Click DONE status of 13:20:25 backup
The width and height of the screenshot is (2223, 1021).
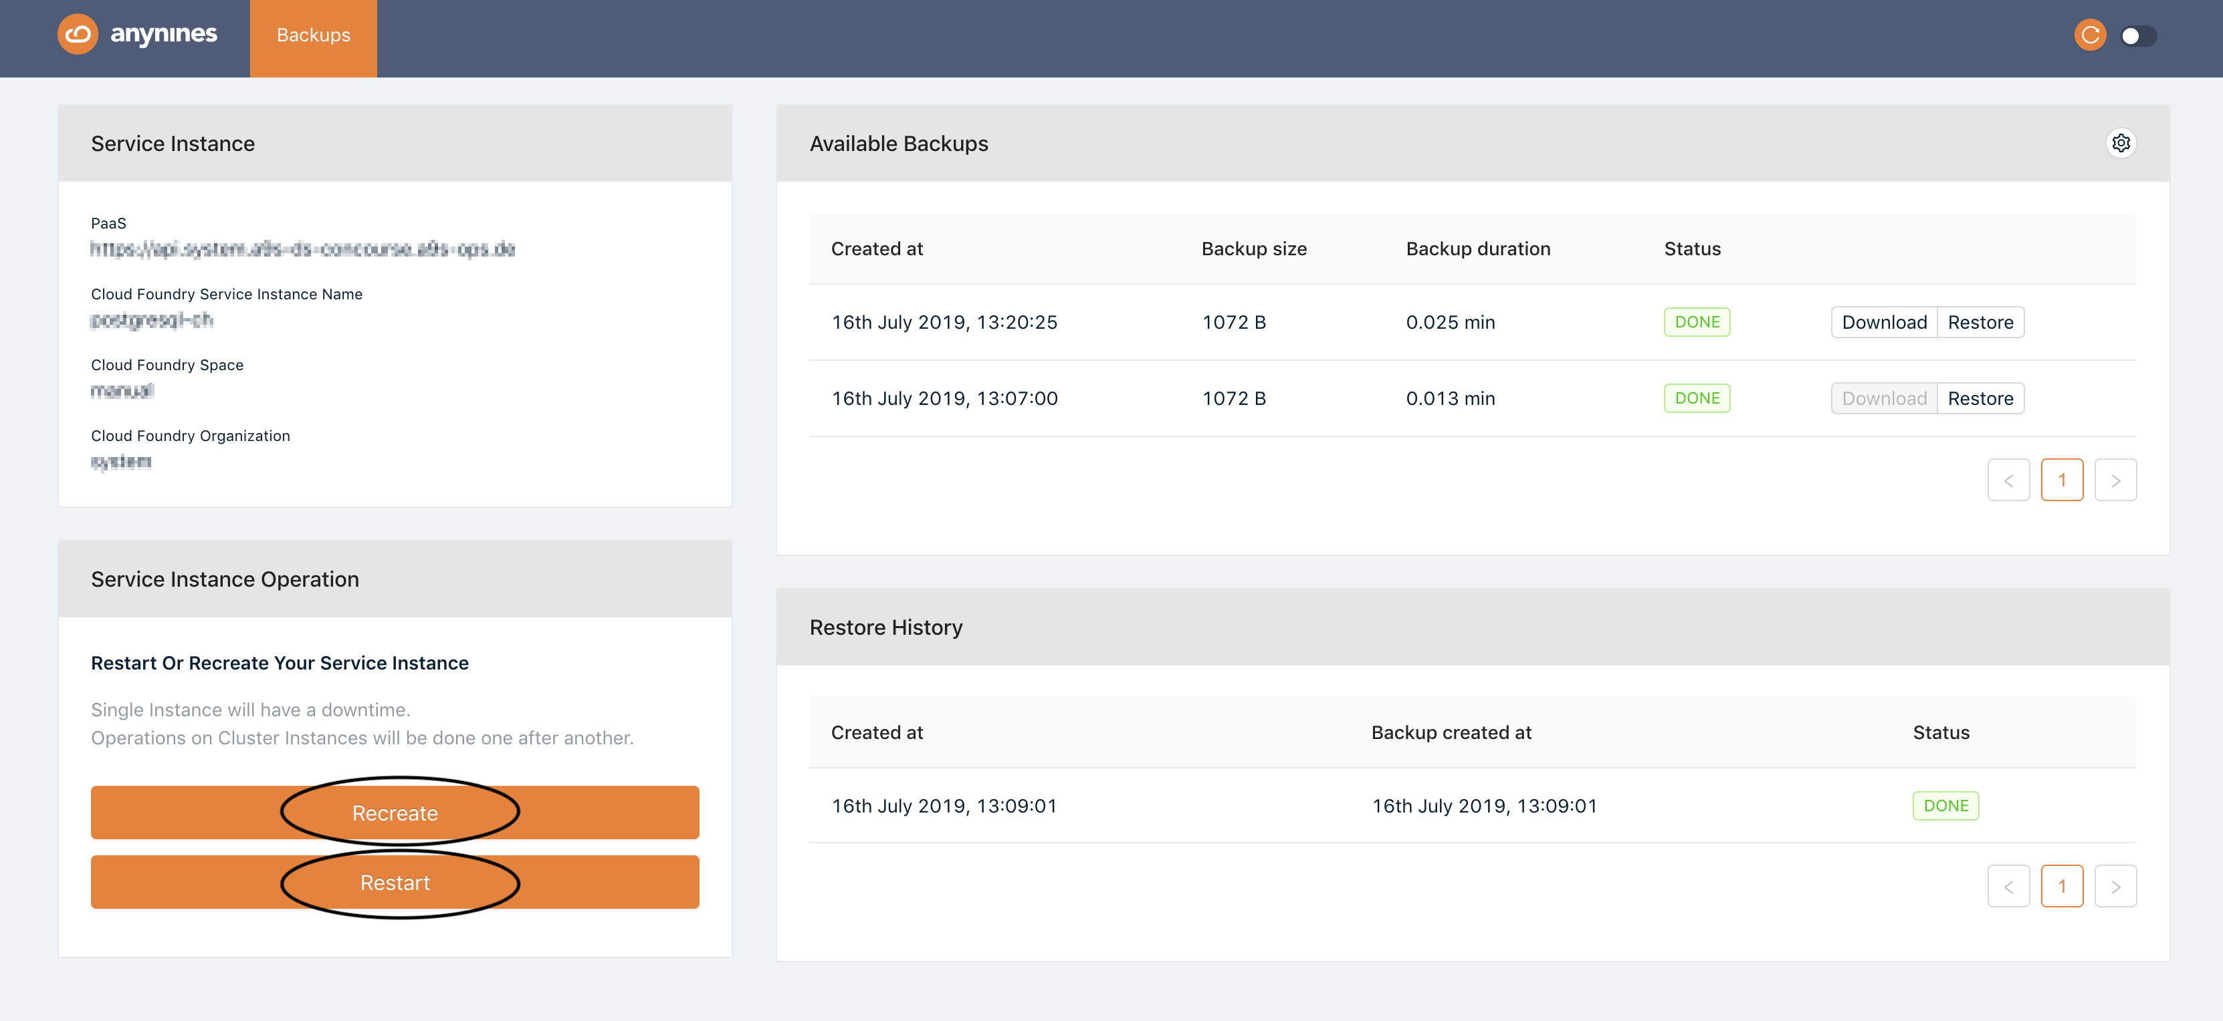point(1697,323)
